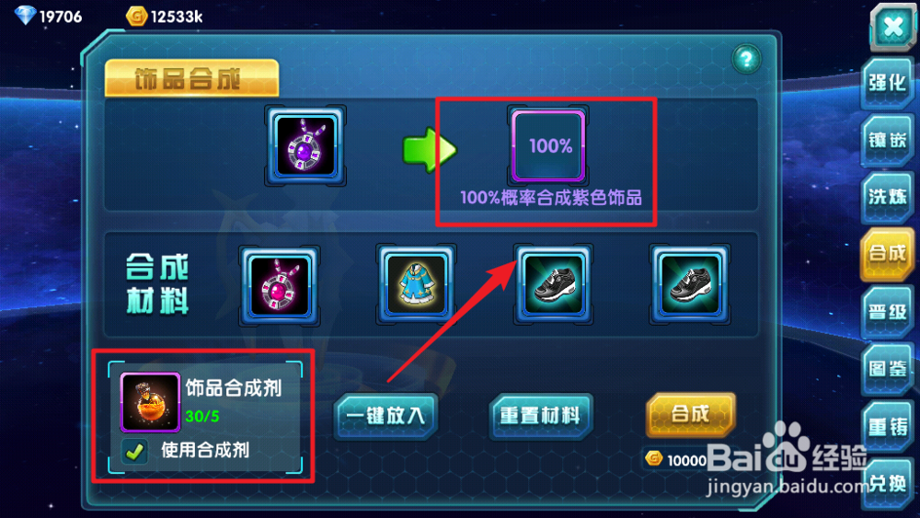This screenshot has width=920, height=518.
Task: Open the 图鉴 tab
Action: click(x=889, y=369)
